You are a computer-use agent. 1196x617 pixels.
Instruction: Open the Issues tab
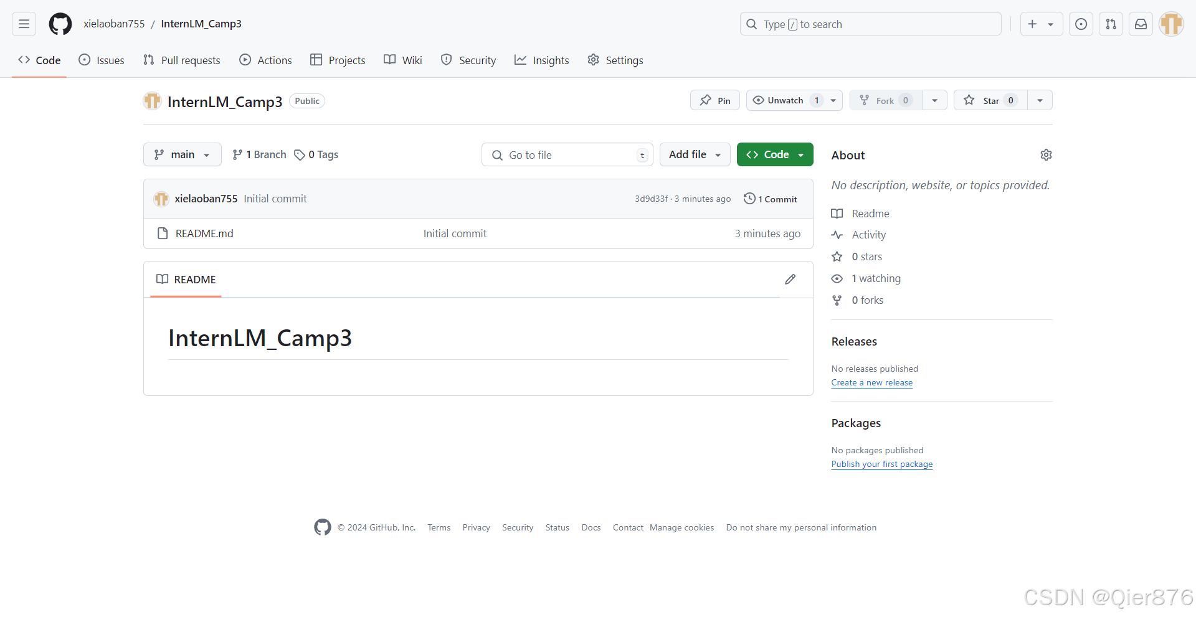click(x=102, y=60)
